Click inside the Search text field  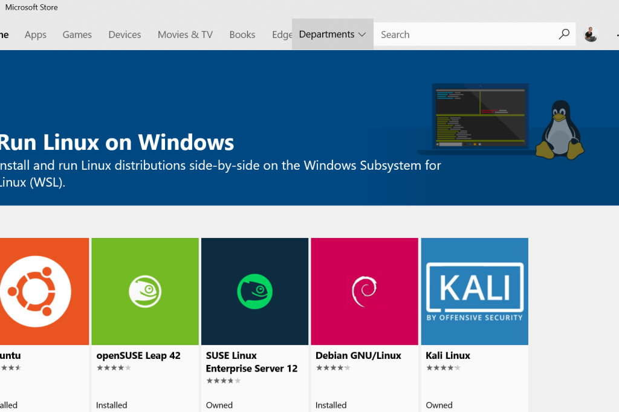coord(465,34)
